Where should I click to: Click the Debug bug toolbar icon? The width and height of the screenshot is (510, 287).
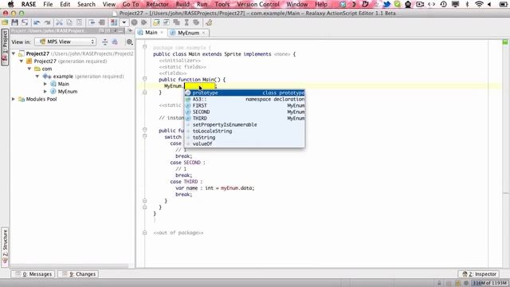click(x=144, y=22)
